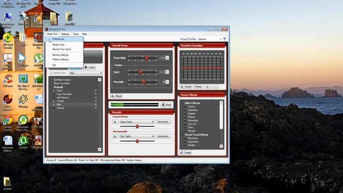
Task: Click the Voice Effects Tweak button
Action: pos(185,152)
